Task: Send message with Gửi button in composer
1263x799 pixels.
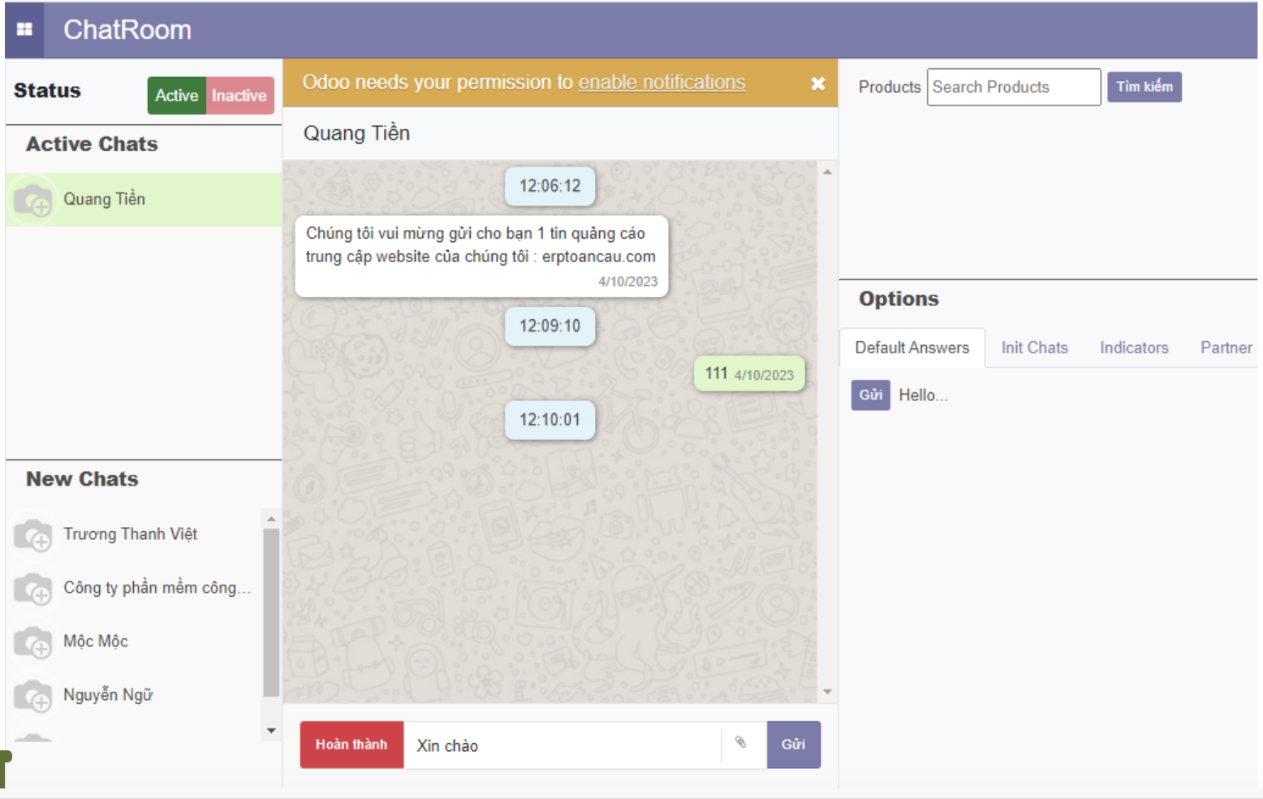Action: [794, 745]
